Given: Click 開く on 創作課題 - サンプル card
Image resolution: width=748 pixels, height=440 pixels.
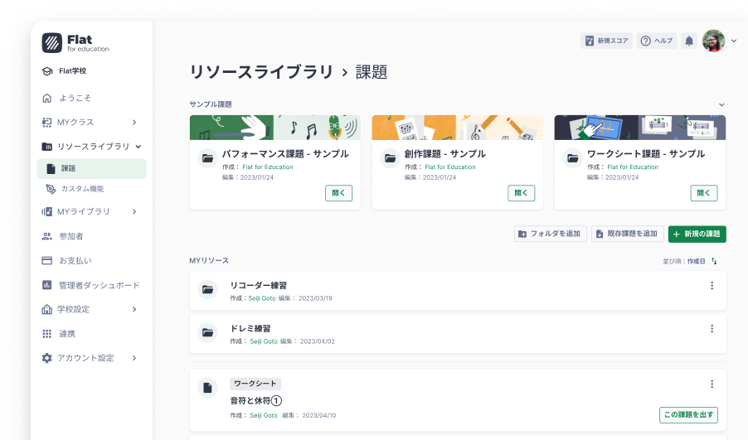Looking at the screenshot, I should pyautogui.click(x=522, y=193).
